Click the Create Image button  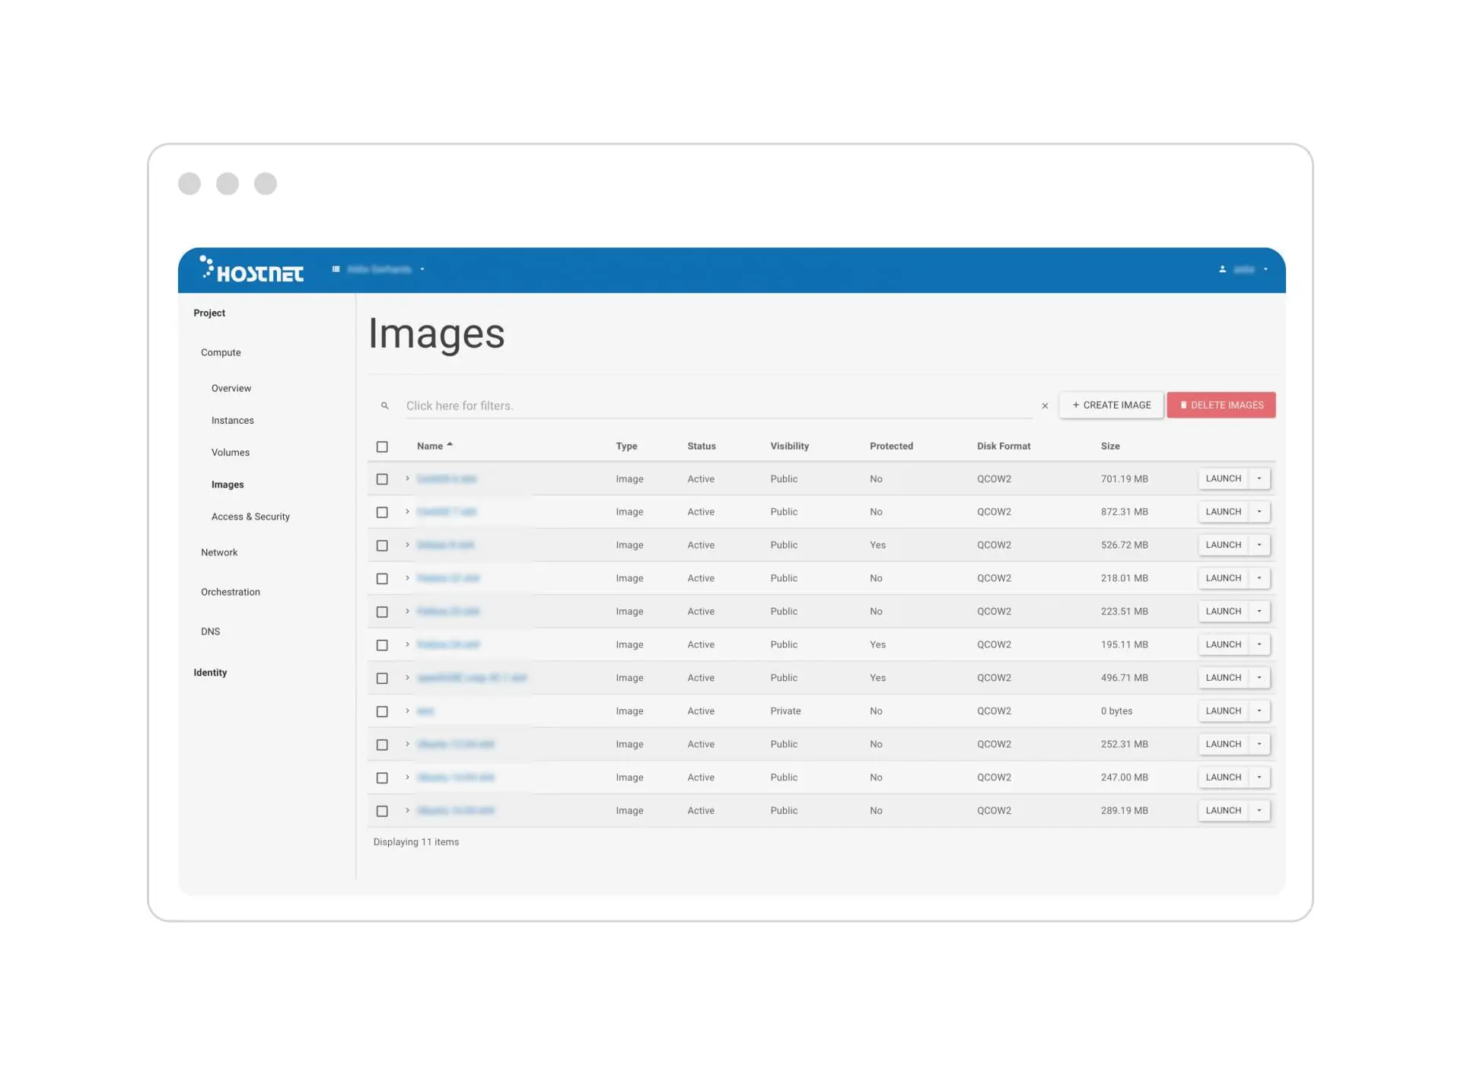[x=1111, y=405]
